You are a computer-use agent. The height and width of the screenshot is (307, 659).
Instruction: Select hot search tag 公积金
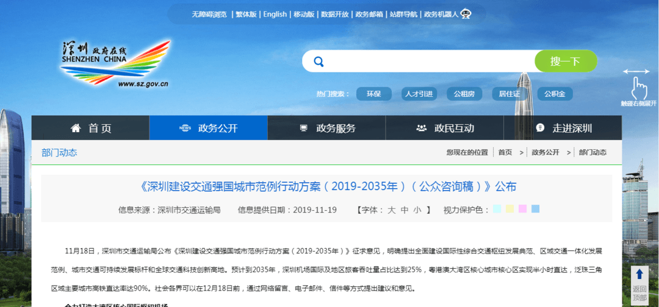click(555, 94)
